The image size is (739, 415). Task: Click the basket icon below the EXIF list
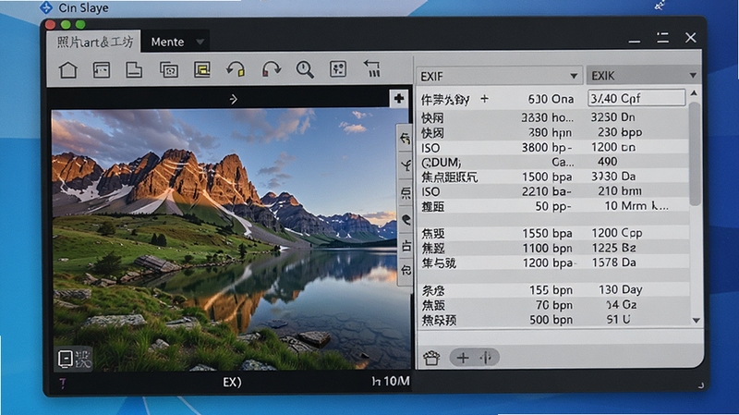click(431, 358)
